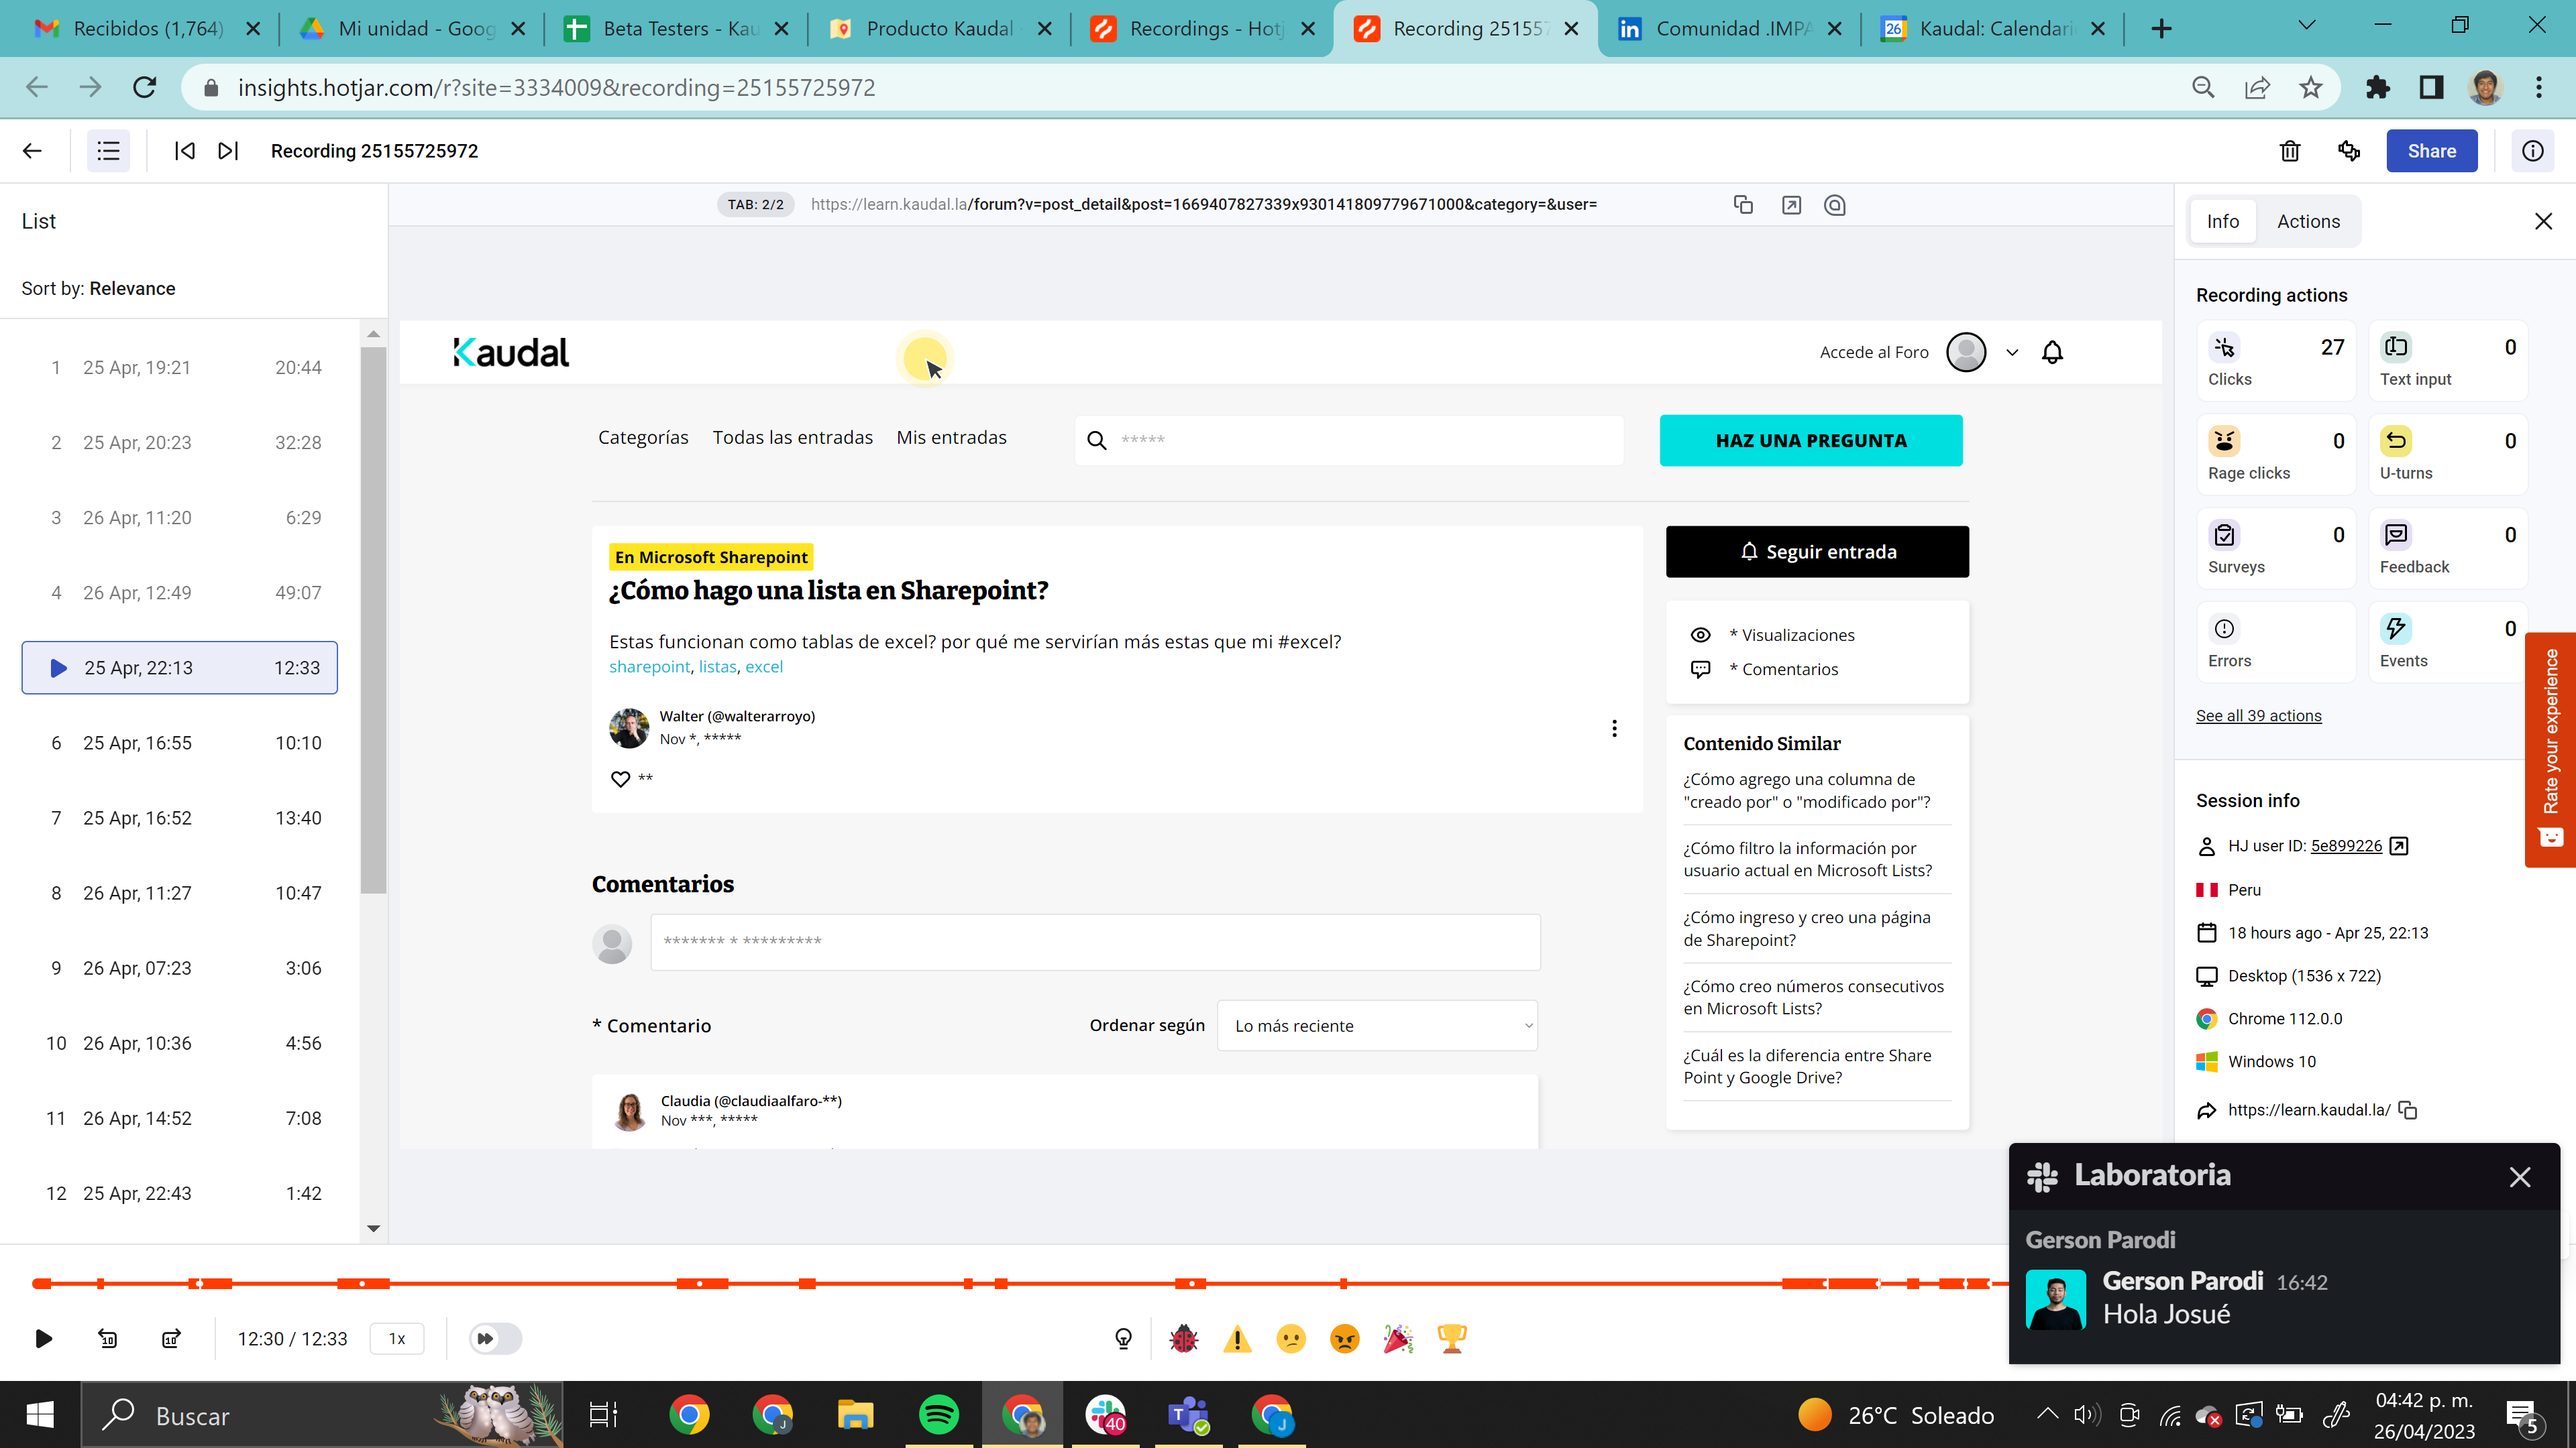Toggle the recordings list panel icon
2576x1448 pixels.
108,151
